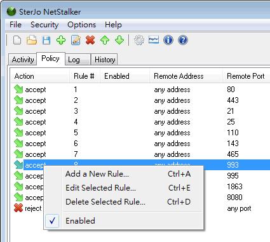
Task: Open help with blue question mark icon
Action: coord(183,40)
